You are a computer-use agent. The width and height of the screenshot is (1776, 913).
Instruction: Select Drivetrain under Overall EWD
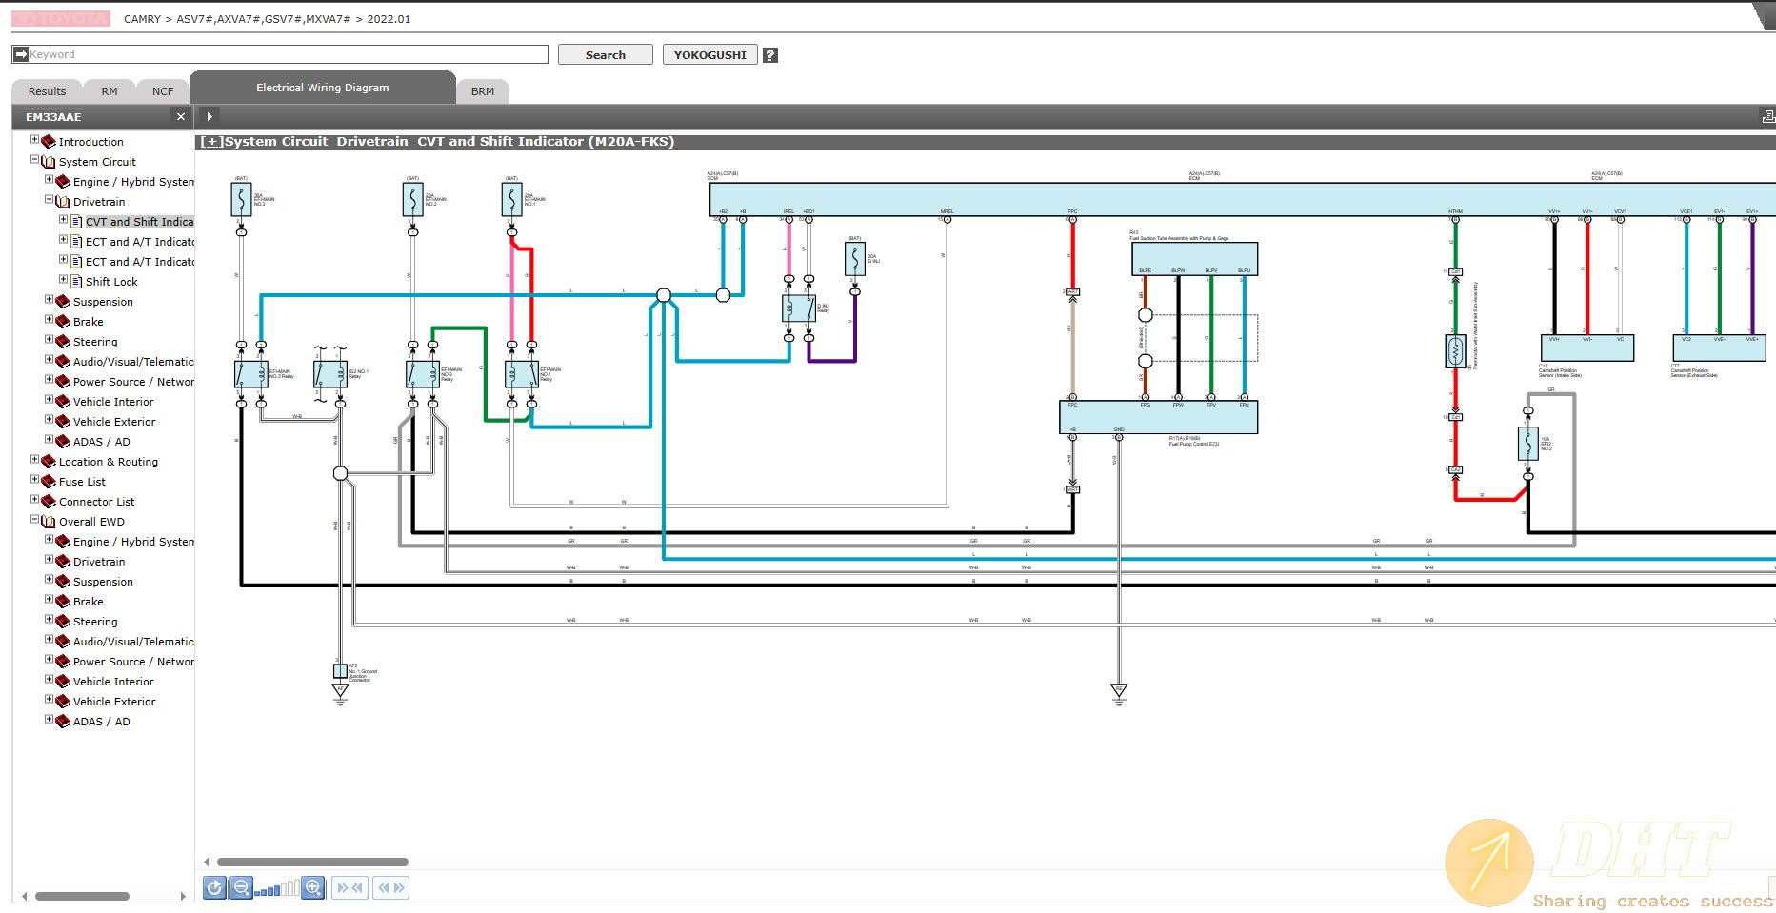click(99, 562)
